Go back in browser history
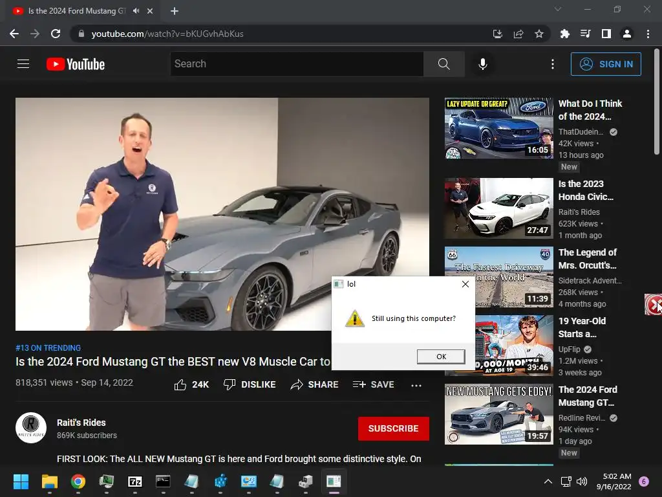The width and height of the screenshot is (662, 497). pyautogui.click(x=14, y=34)
